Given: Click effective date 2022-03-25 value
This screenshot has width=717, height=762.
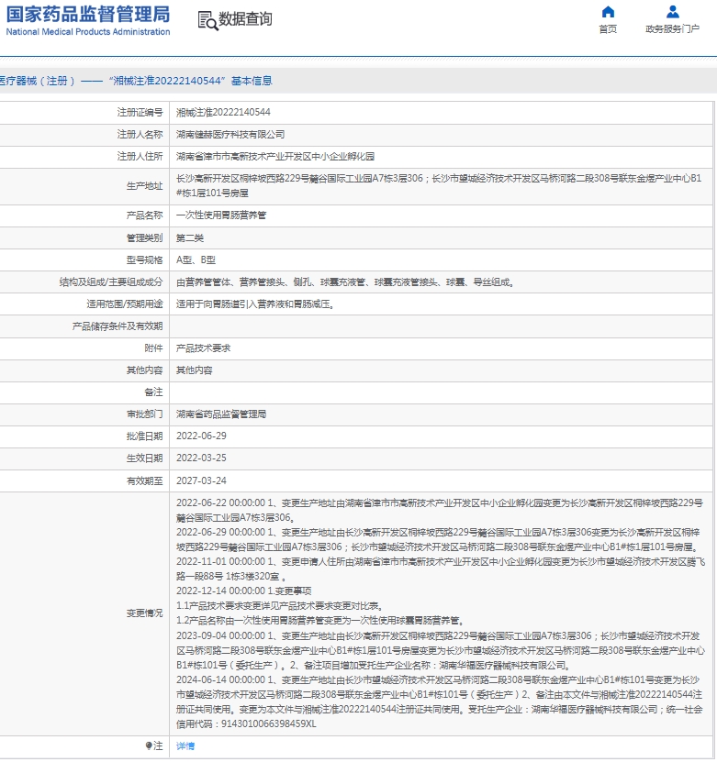Looking at the screenshot, I should click(x=201, y=458).
